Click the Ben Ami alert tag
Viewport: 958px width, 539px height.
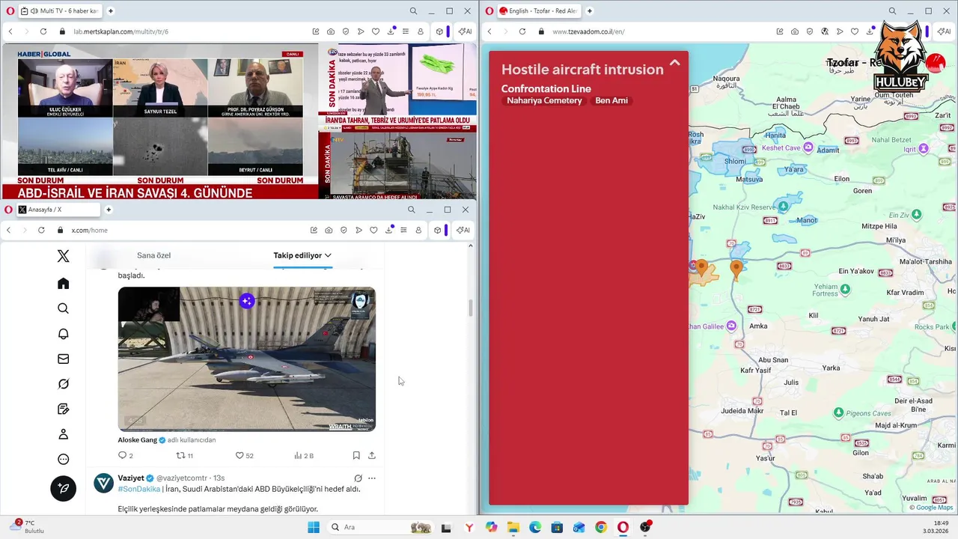tap(611, 100)
